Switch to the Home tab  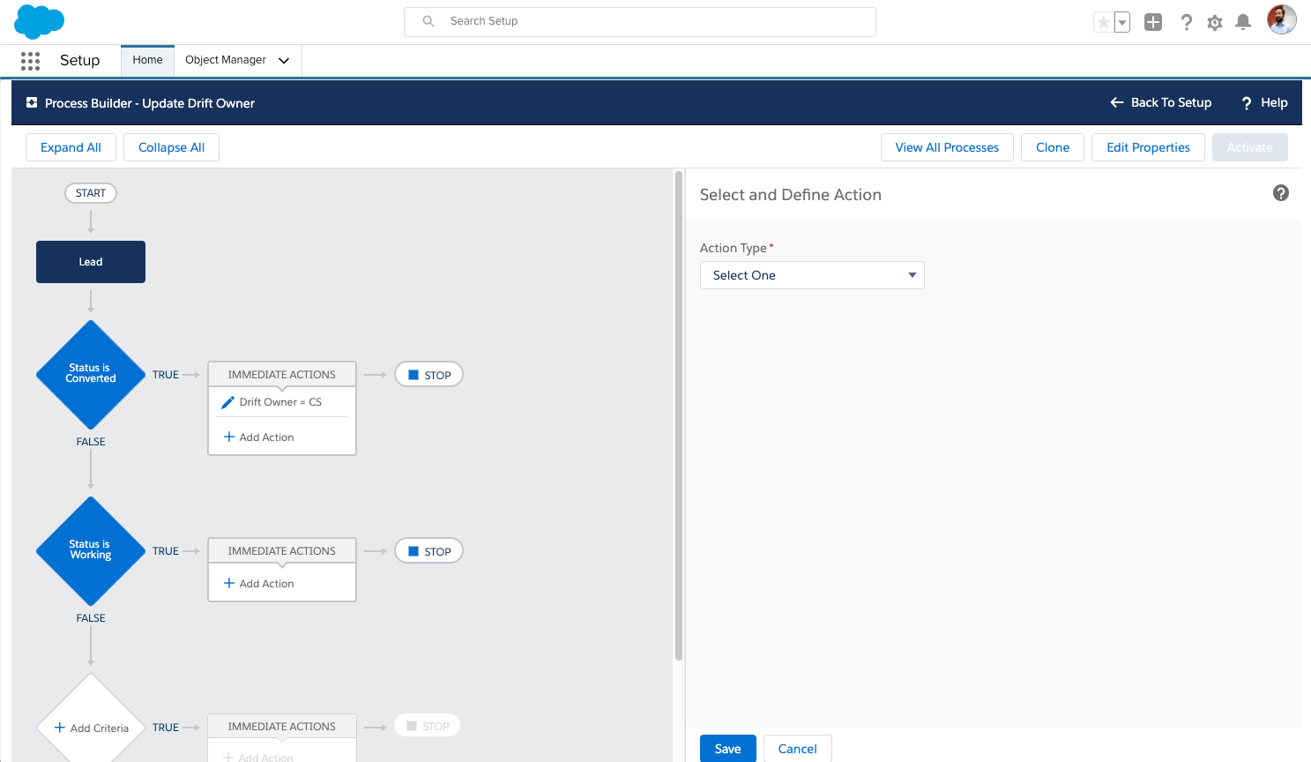[x=147, y=60]
